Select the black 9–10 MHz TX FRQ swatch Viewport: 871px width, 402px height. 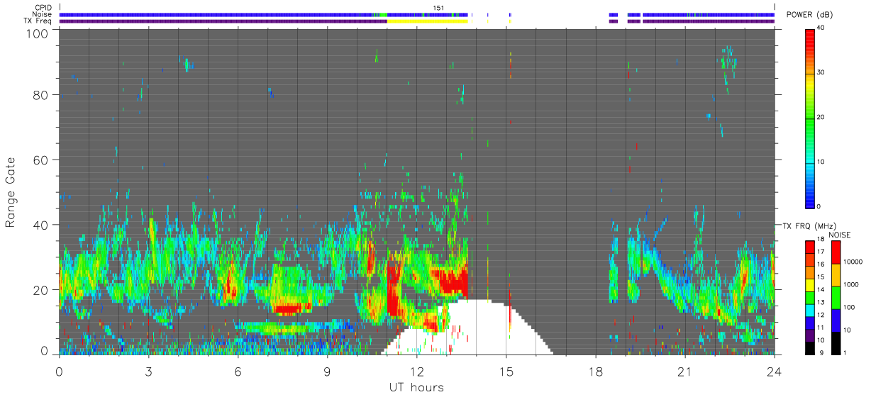point(809,347)
